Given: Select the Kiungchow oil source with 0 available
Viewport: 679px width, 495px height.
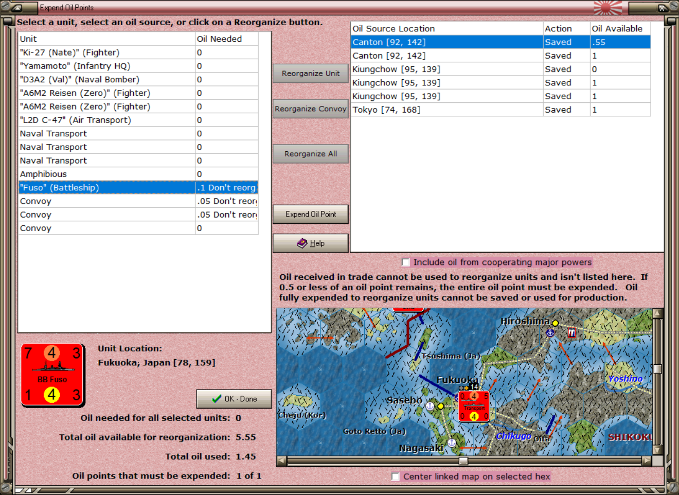Looking at the screenshot, I should (501, 69).
